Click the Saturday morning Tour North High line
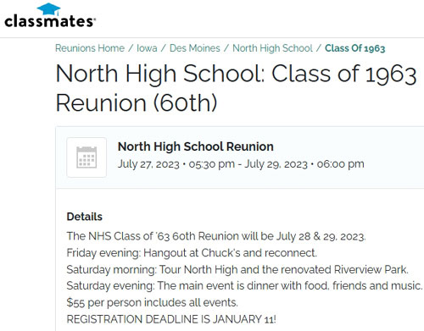Screen dimensions: 424x331 (x=237, y=269)
